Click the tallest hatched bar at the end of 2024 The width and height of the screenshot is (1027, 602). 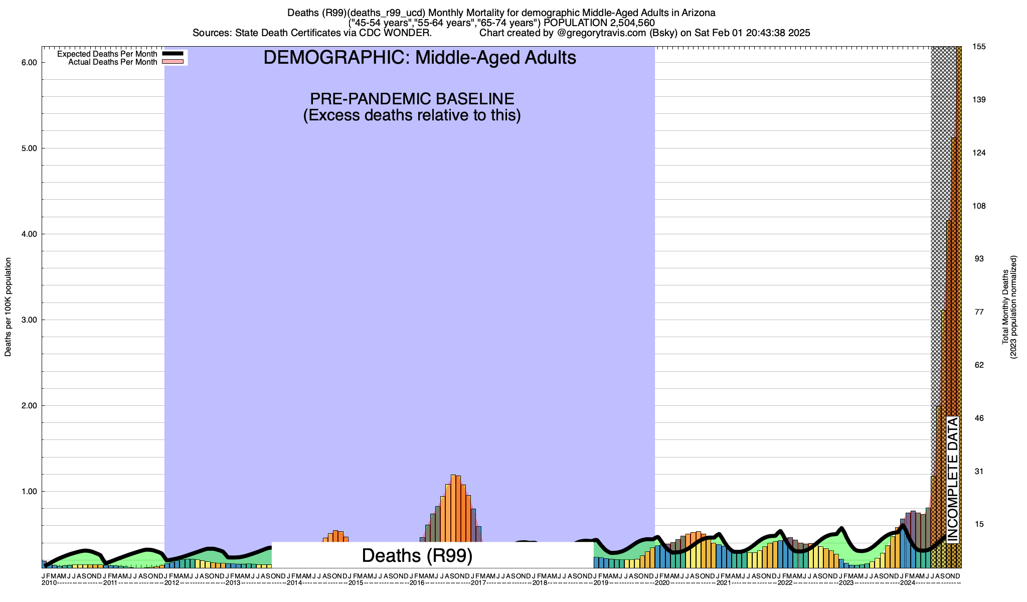(x=959, y=307)
